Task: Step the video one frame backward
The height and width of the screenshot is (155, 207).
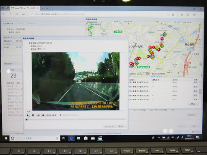Action: [38, 115]
